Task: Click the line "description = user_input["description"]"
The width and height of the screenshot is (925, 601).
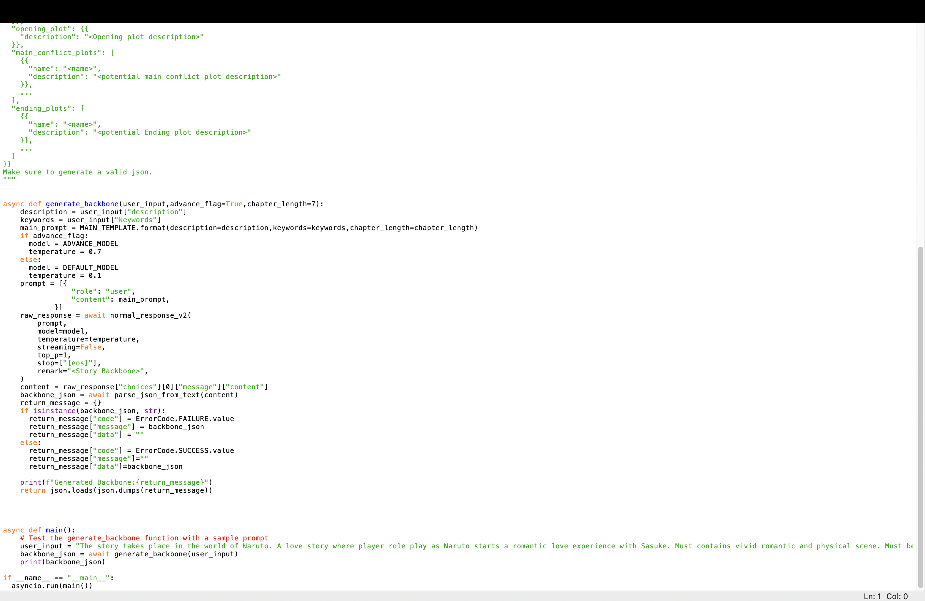Action: (103, 212)
